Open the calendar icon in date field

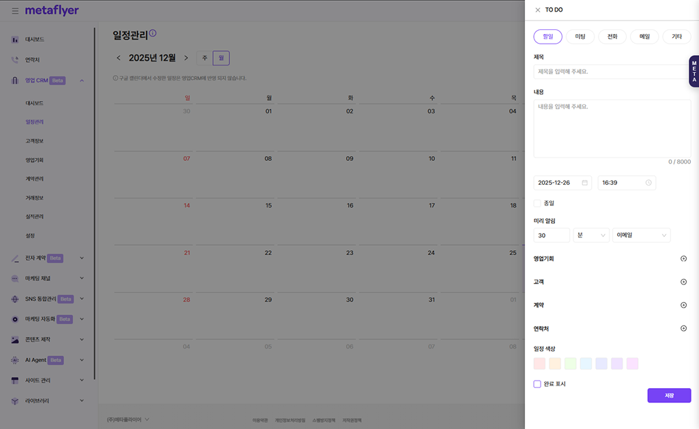[584, 183]
